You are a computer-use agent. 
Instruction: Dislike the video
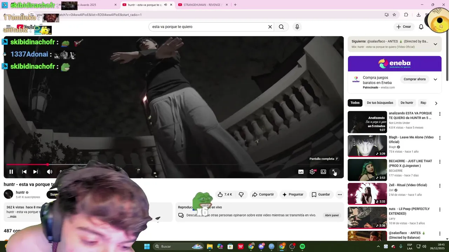click(241, 194)
